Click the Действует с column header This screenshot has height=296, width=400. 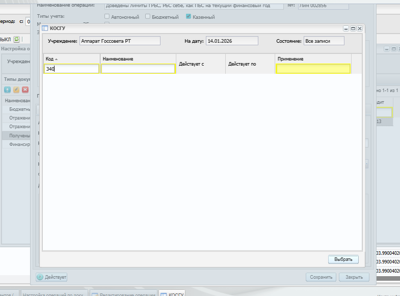pyautogui.click(x=201, y=64)
